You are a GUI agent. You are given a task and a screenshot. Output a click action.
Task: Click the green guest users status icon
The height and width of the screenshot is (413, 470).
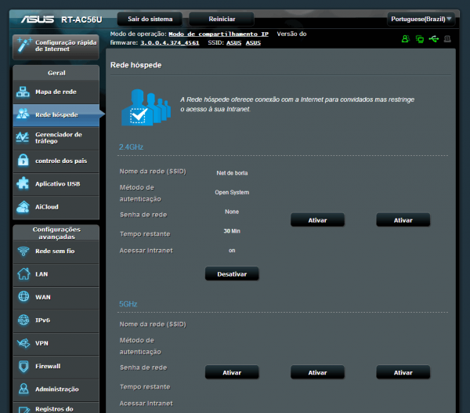coord(405,38)
